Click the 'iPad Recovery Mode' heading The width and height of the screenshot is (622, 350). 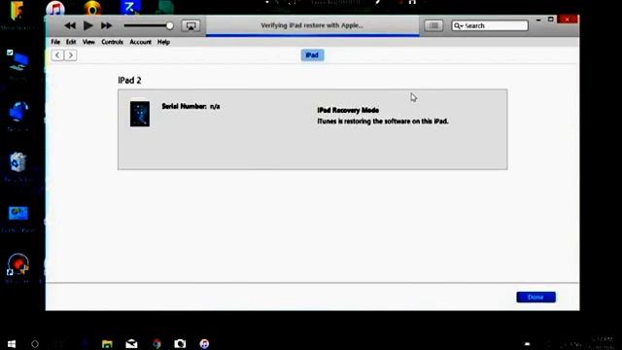pos(348,110)
